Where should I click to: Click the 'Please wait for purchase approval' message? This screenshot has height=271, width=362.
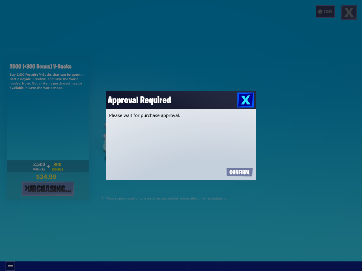click(145, 115)
